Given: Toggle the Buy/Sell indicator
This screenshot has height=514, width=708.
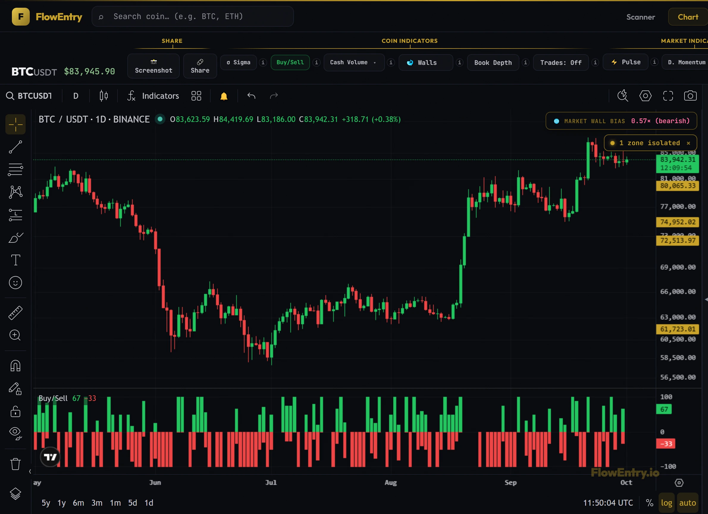Looking at the screenshot, I should click(290, 62).
